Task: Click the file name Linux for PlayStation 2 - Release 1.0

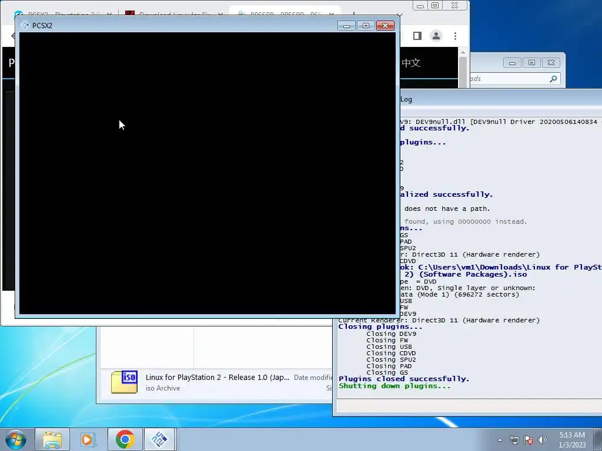Action: (x=218, y=378)
